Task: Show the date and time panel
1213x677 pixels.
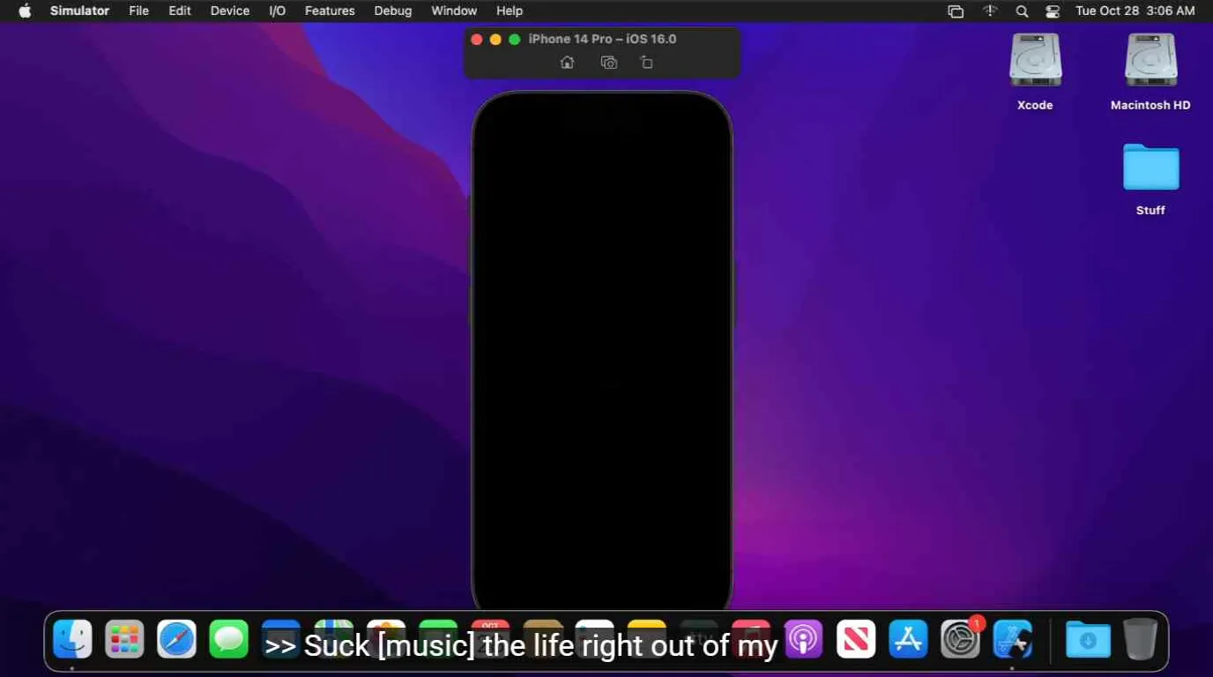Action: 1135,11
